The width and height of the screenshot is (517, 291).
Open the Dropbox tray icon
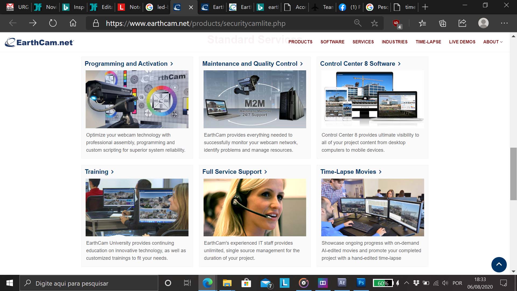pyautogui.click(x=416, y=283)
